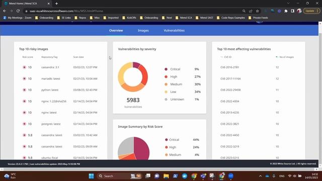This screenshot has width=322, height=181.
Task: Click the Unknown severity legend dot
Action: click(166, 100)
